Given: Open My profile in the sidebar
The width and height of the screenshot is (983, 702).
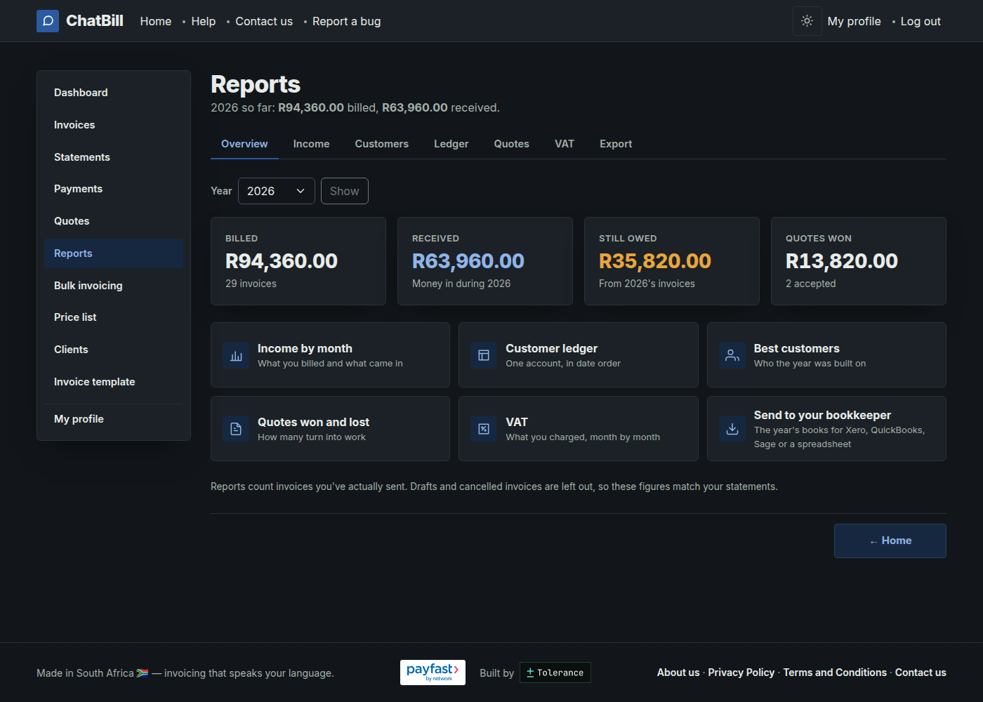Looking at the screenshot, I should tap(114, 419).
